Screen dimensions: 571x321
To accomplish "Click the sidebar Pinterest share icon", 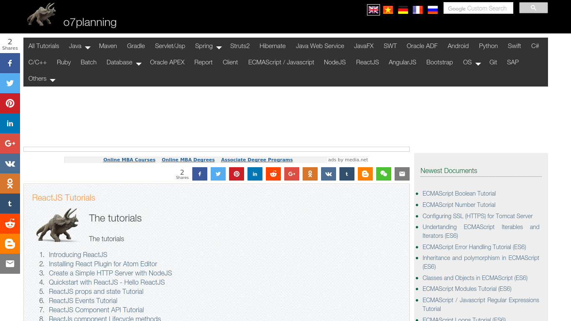I will 10,103.
